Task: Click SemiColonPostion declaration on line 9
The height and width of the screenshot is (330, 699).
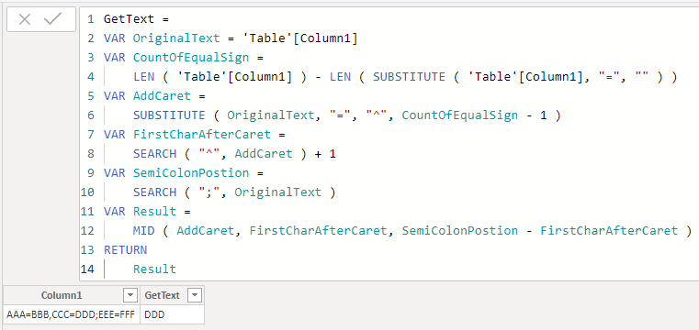Action: pyautogui.click(x=191, y=173)
